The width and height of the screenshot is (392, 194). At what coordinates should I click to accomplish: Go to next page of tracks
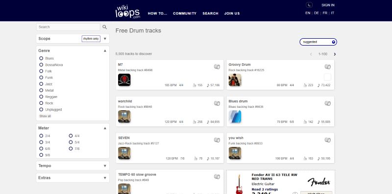point(335,54)
